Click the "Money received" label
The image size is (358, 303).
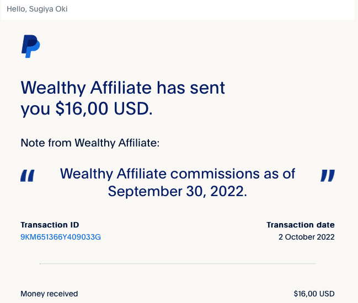click(x=49, y=294)
